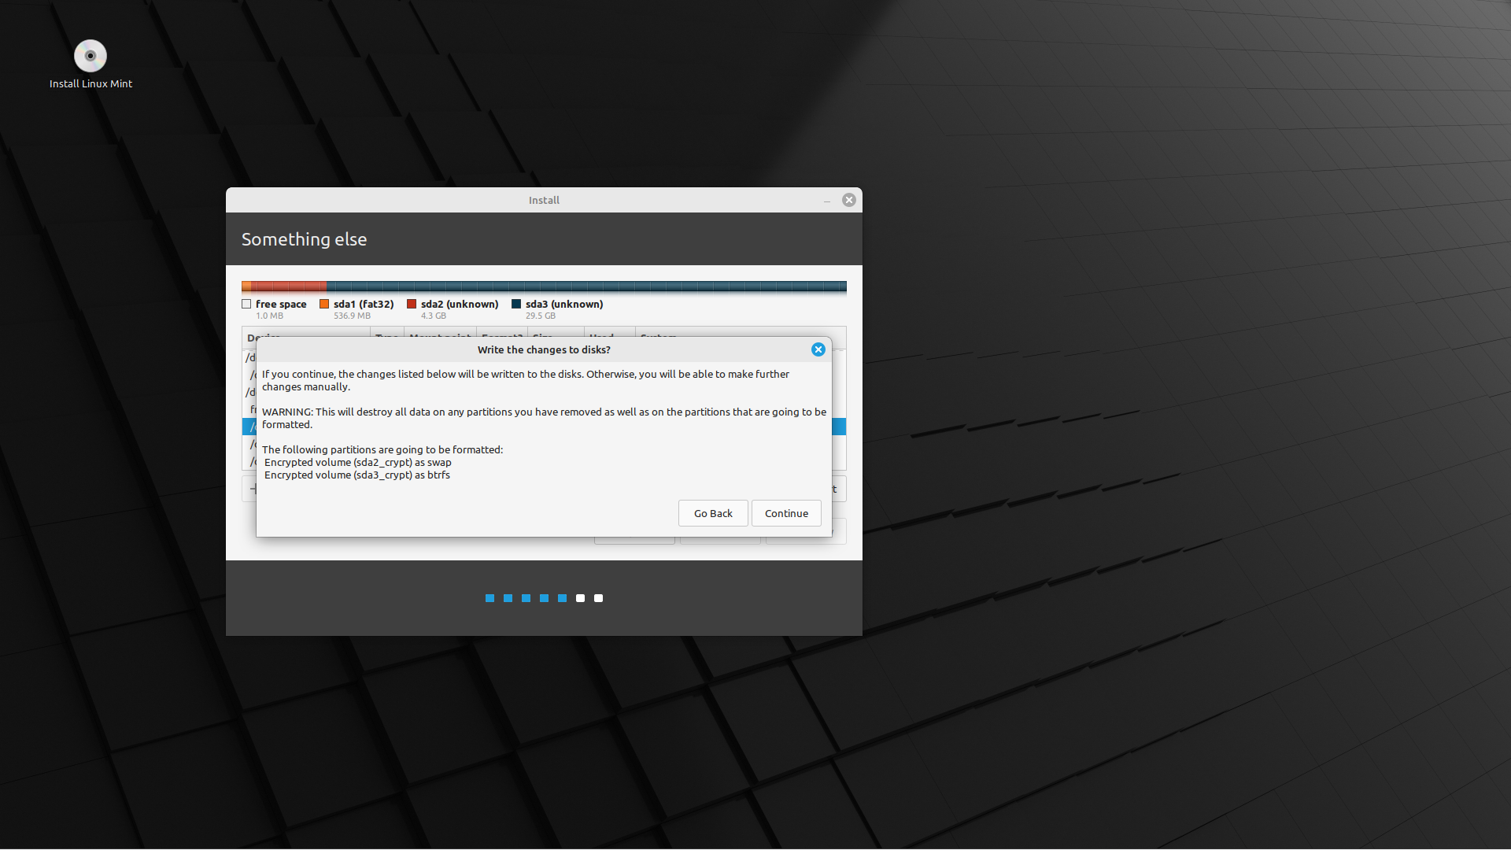This screenshot has width=1511, height=850.
Task: Select the orange sda1 segment in partition bar
Action: point(246,286)
